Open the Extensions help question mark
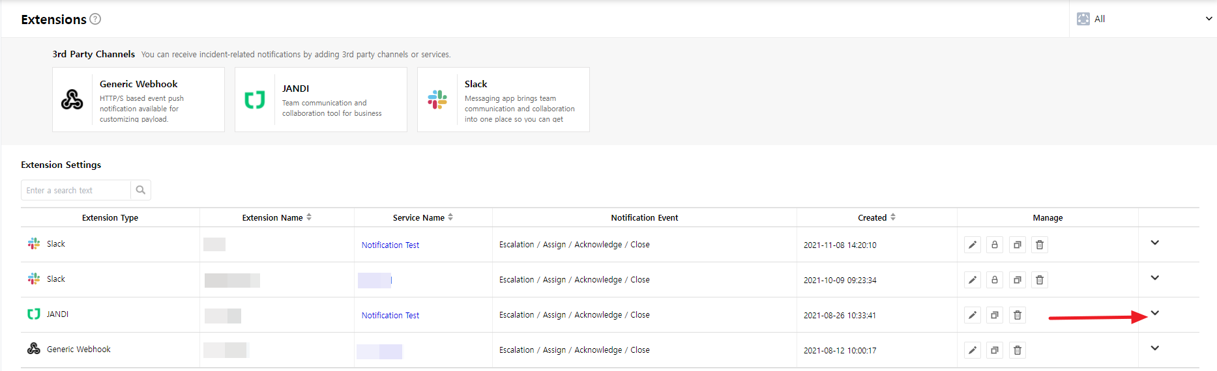This screenshot has width=1217, height=371. (95, 19)
